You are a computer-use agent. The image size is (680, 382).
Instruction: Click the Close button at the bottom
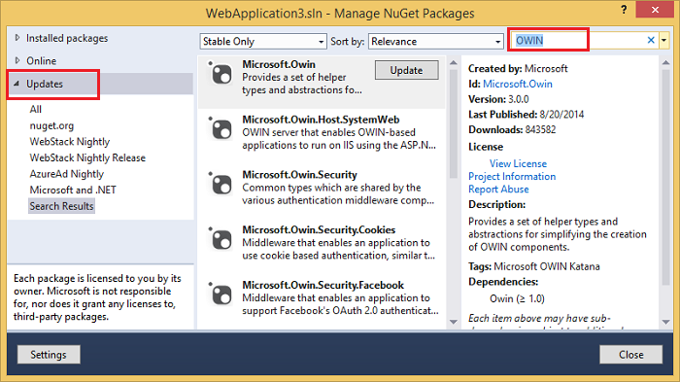pos(631,354)
